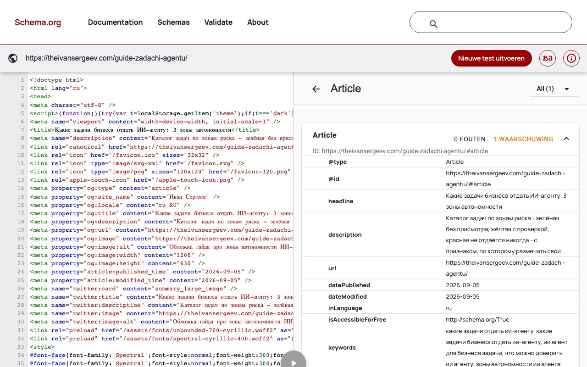Collapse the Article result card chevron

[x=566, y=139]
